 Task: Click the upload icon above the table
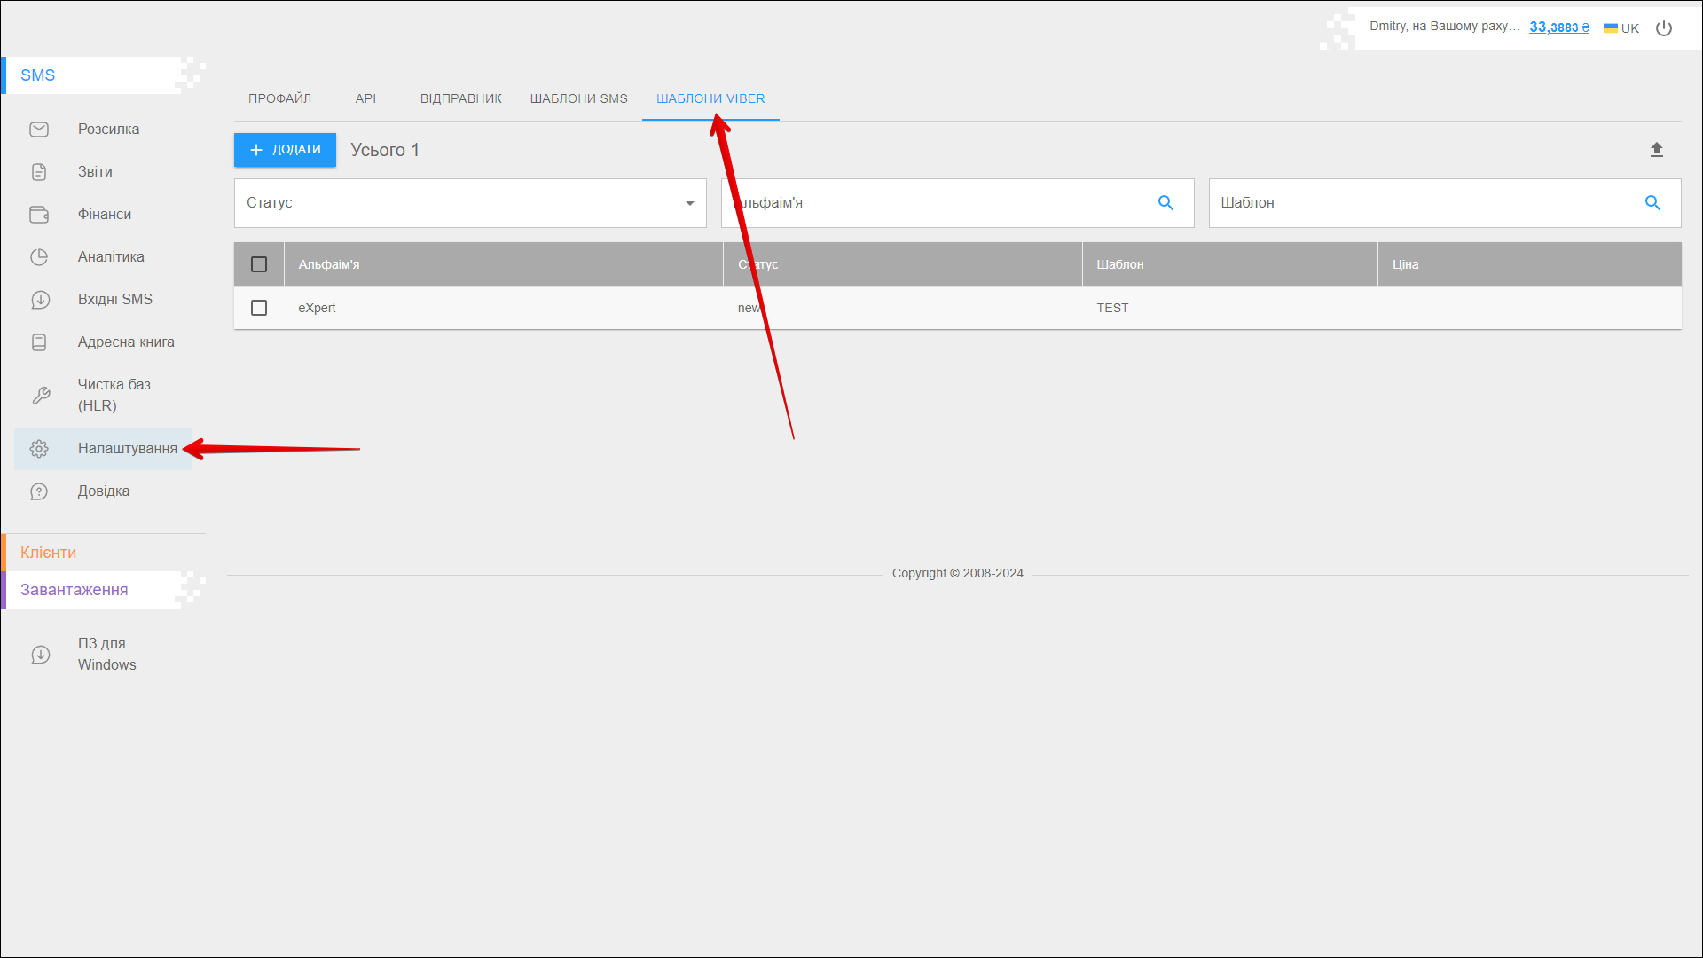point(1656,150)
